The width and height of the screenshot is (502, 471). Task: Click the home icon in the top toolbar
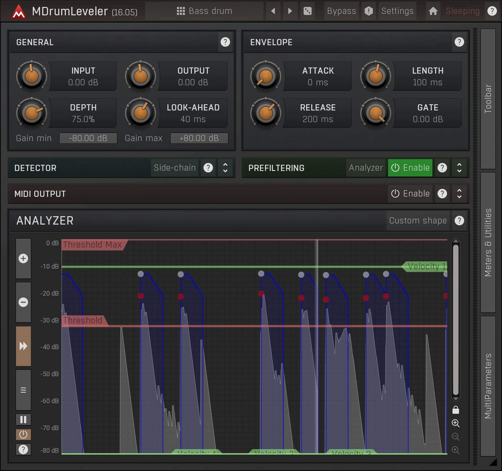433,11
